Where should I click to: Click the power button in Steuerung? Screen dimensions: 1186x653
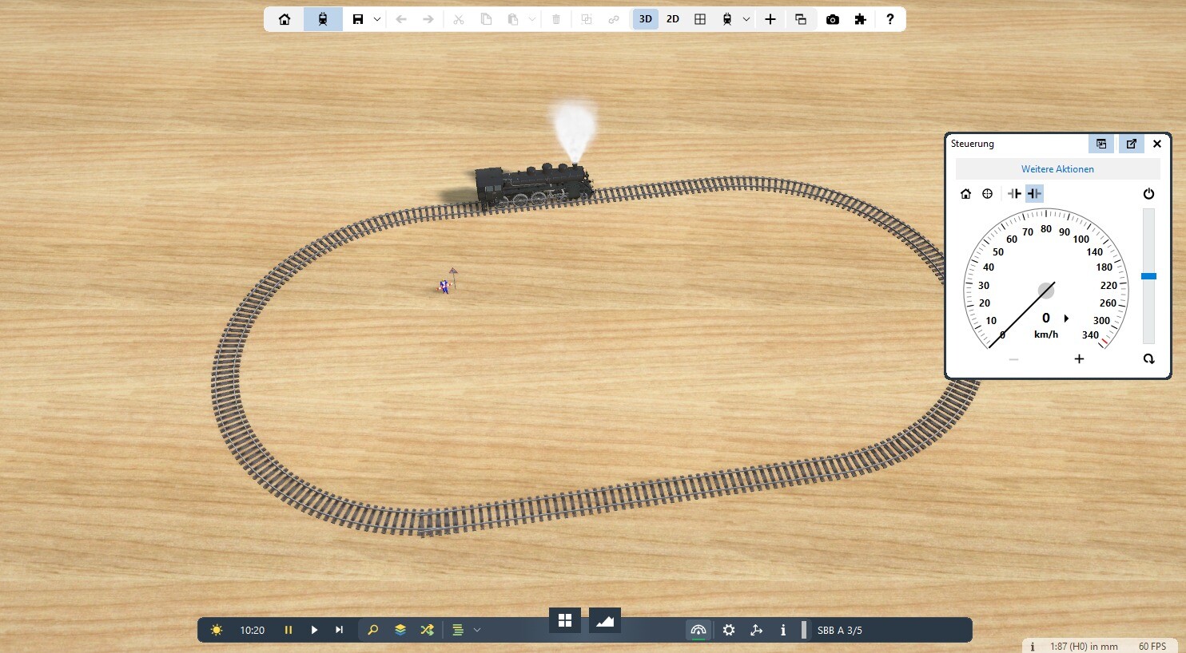click(1149, 193)
